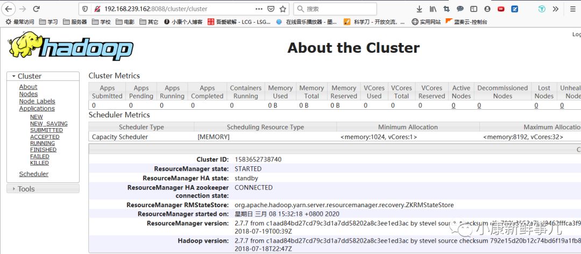Viewport: 581px width, 254px height.
Task: Click the Hadoop elephant logo
Action: [x=71, y=45]
